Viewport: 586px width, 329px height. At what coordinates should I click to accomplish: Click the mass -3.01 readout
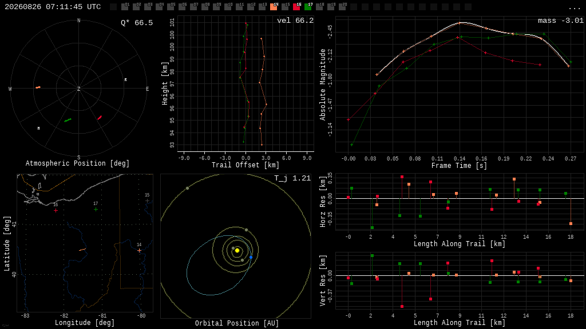click(x=561, y=21)
